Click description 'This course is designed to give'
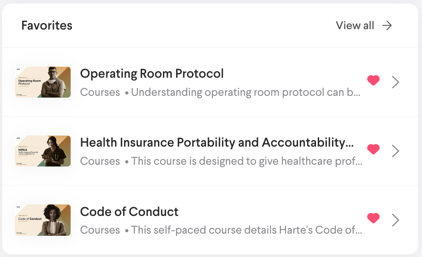422x257 pixels. [247, 161]
